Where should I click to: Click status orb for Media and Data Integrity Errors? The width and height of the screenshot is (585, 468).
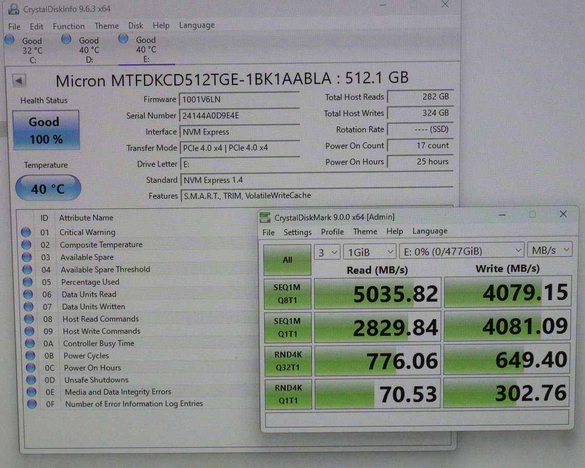[31, 392]
